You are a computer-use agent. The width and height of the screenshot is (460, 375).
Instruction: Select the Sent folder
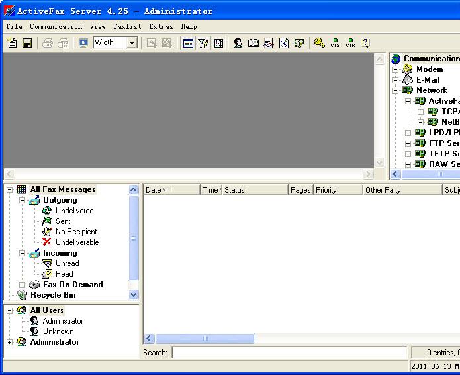[x=63, y=221]
